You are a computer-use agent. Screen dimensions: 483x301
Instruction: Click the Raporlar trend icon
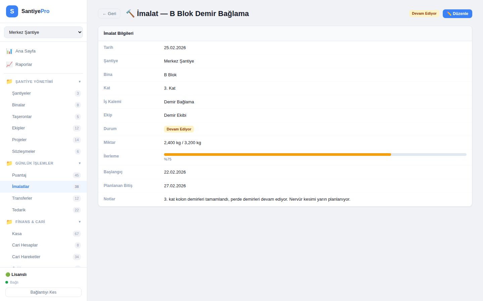pyautogui.click(x=9, y=65)
